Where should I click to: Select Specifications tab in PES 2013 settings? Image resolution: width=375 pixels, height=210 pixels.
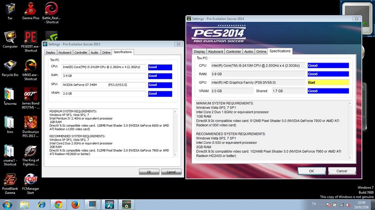pos(123,52)
